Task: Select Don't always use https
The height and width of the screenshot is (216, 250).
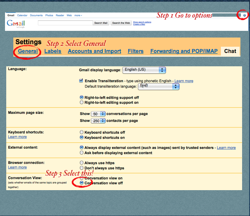Action: pos(82,168)
